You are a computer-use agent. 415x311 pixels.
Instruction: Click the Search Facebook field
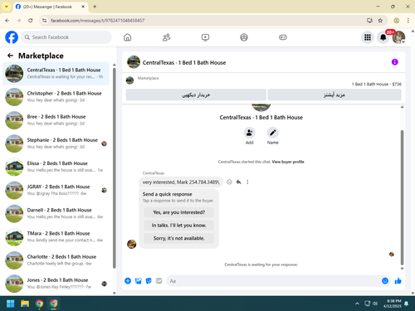click(x=66, y=37)
